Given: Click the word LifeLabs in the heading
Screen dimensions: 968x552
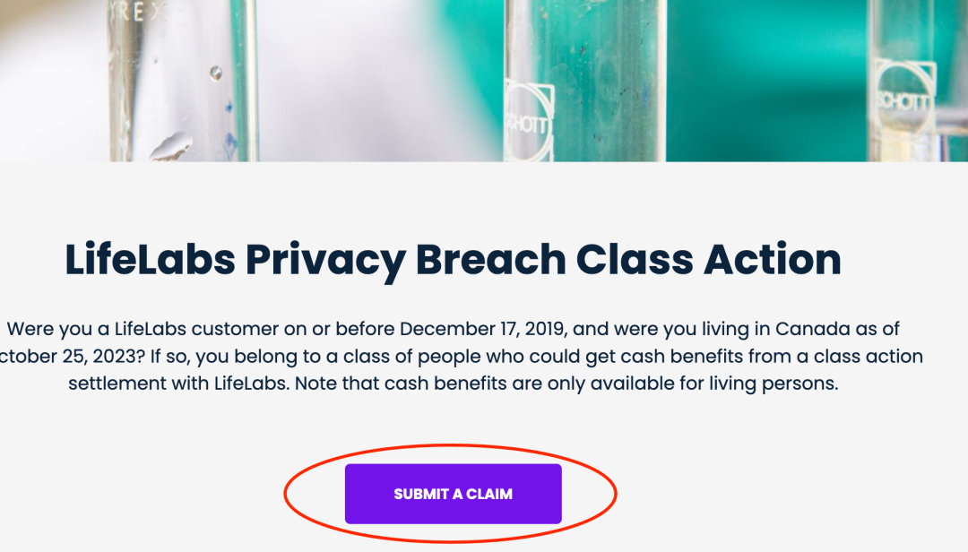Looking at the screenshot, I should [150, 259].
